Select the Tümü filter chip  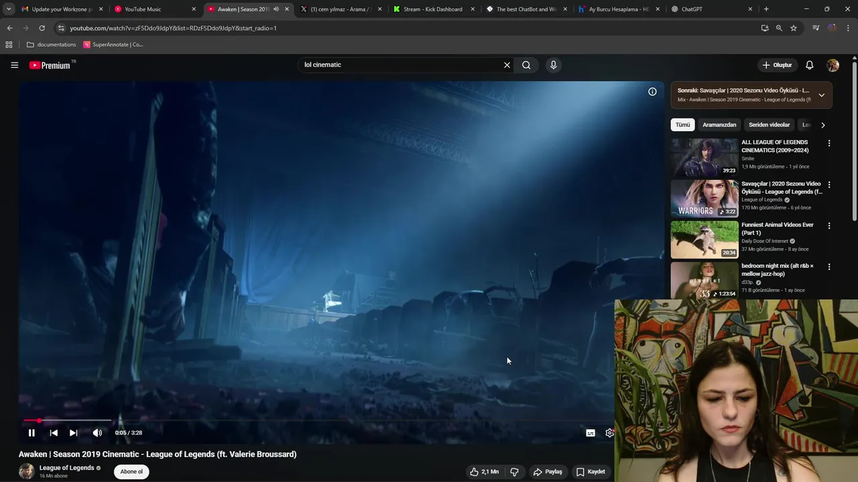682,125
